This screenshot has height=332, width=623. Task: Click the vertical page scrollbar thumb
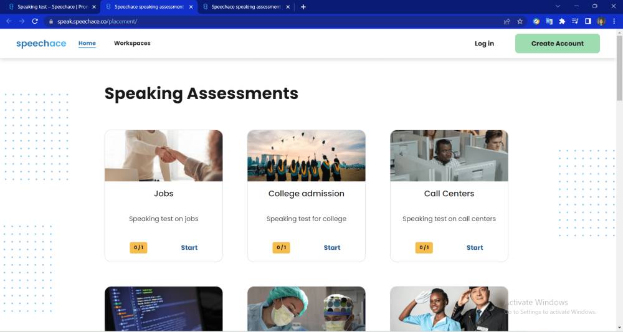(x=619, y=67)
